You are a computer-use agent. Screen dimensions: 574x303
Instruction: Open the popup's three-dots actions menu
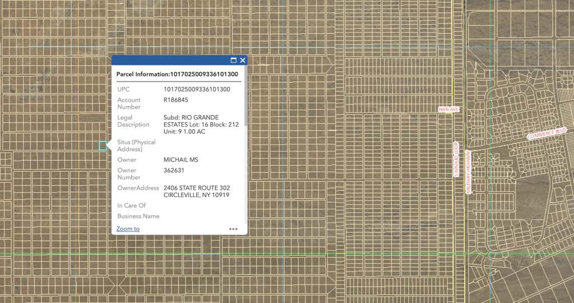point(233,229)
